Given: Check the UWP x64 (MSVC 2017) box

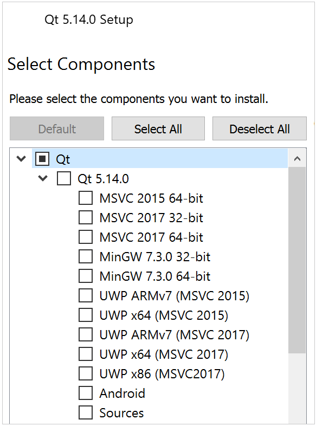Looking at the screenshot, I should point(86,354).
